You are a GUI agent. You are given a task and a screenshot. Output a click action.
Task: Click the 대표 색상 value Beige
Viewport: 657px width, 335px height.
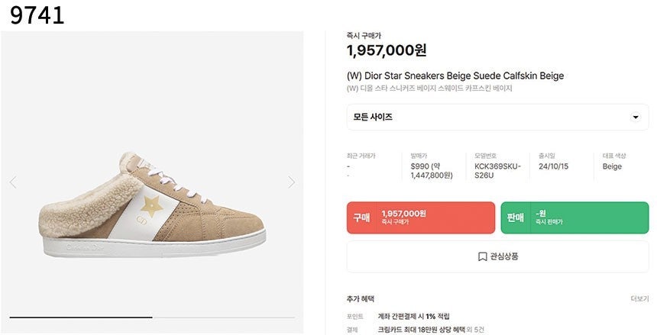pos(612,166)
